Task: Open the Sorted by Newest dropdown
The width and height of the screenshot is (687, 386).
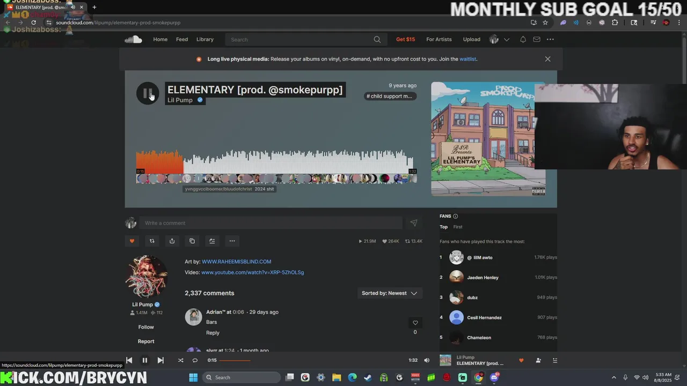Action: coord(389,293)
